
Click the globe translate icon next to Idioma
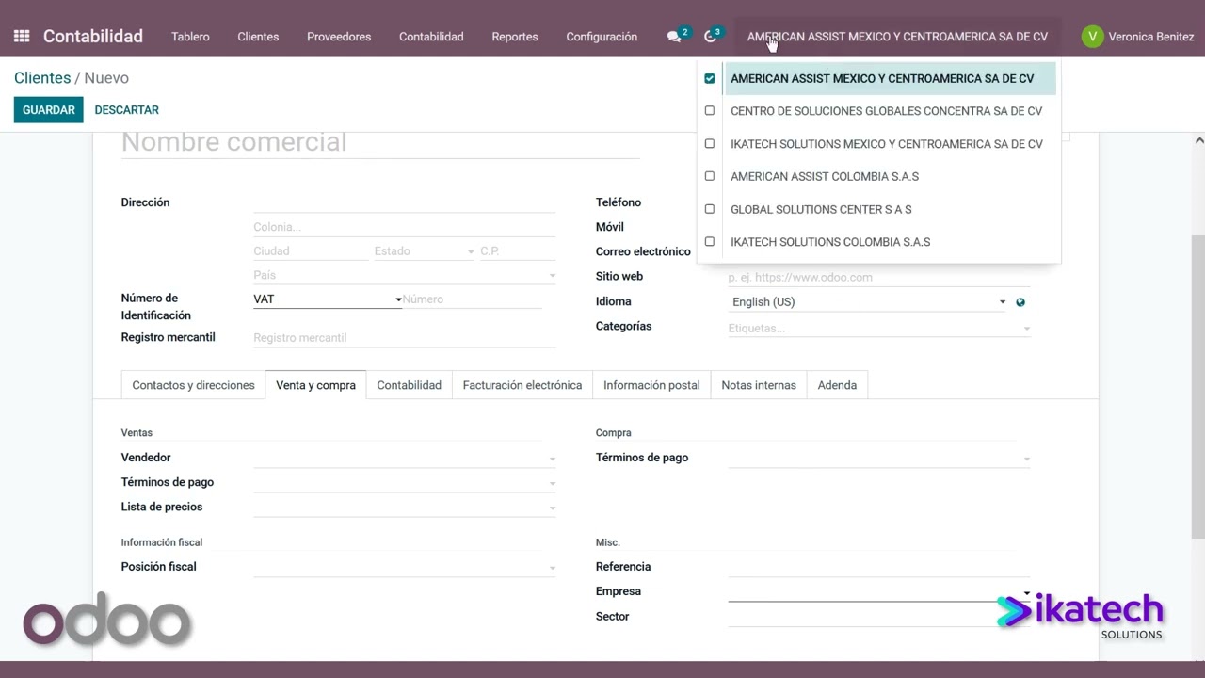click(1020, 302)
